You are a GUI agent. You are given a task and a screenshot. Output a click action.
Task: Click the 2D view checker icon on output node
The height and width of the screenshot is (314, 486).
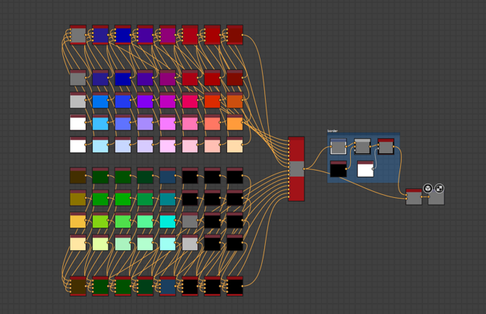click(439, 188)
